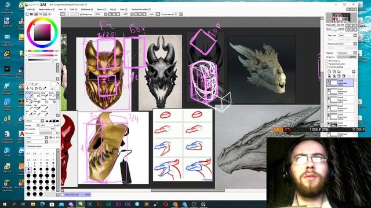Hide layer Слой6 via eye icon
Screen dimensions: 371x208
(x=329, y=98)
